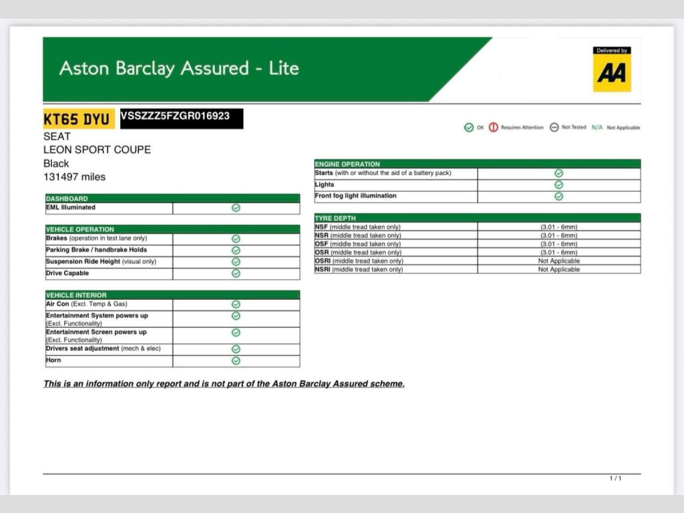Click the Drive Capable check icon
The width and height of the screenshot is (684, 513).
[236, 273]
